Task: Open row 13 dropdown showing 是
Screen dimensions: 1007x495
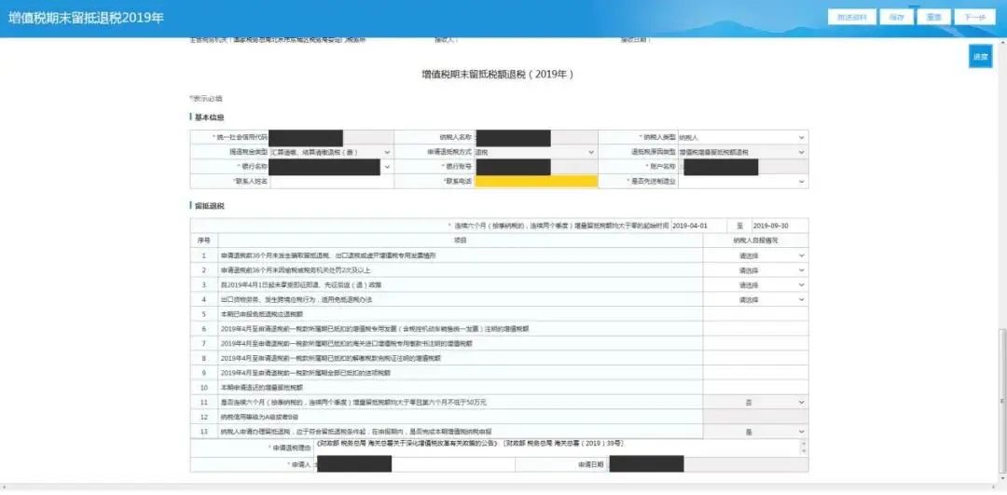Action: 756,433
